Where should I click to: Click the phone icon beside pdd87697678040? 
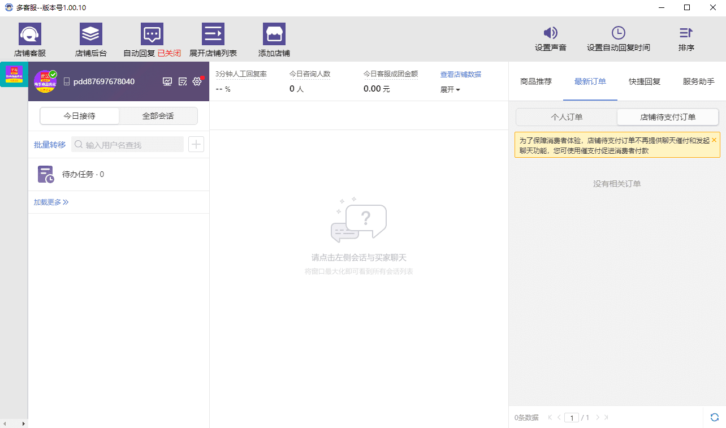67,81
